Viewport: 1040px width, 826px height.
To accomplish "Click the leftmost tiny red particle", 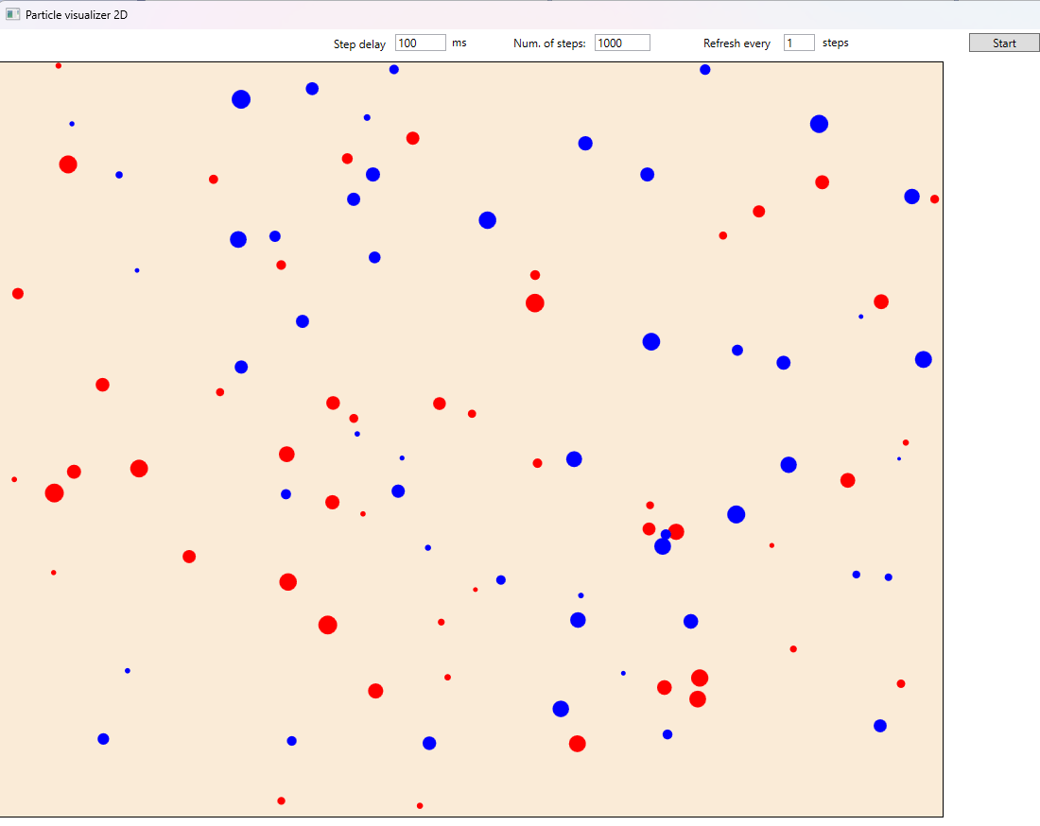I will (14, 479).
